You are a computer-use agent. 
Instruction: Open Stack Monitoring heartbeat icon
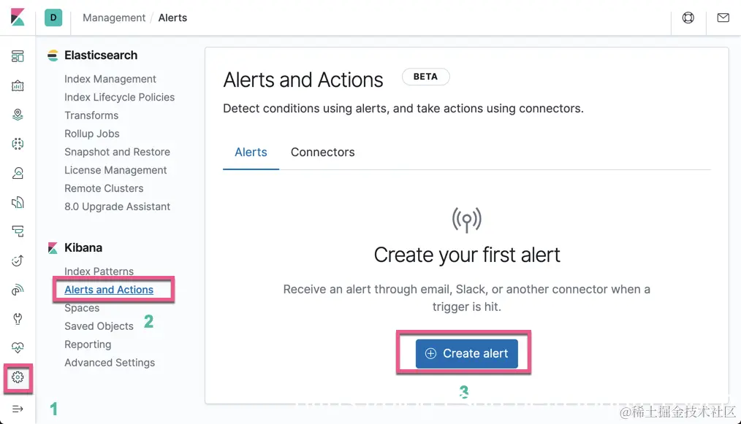(18, 348)
